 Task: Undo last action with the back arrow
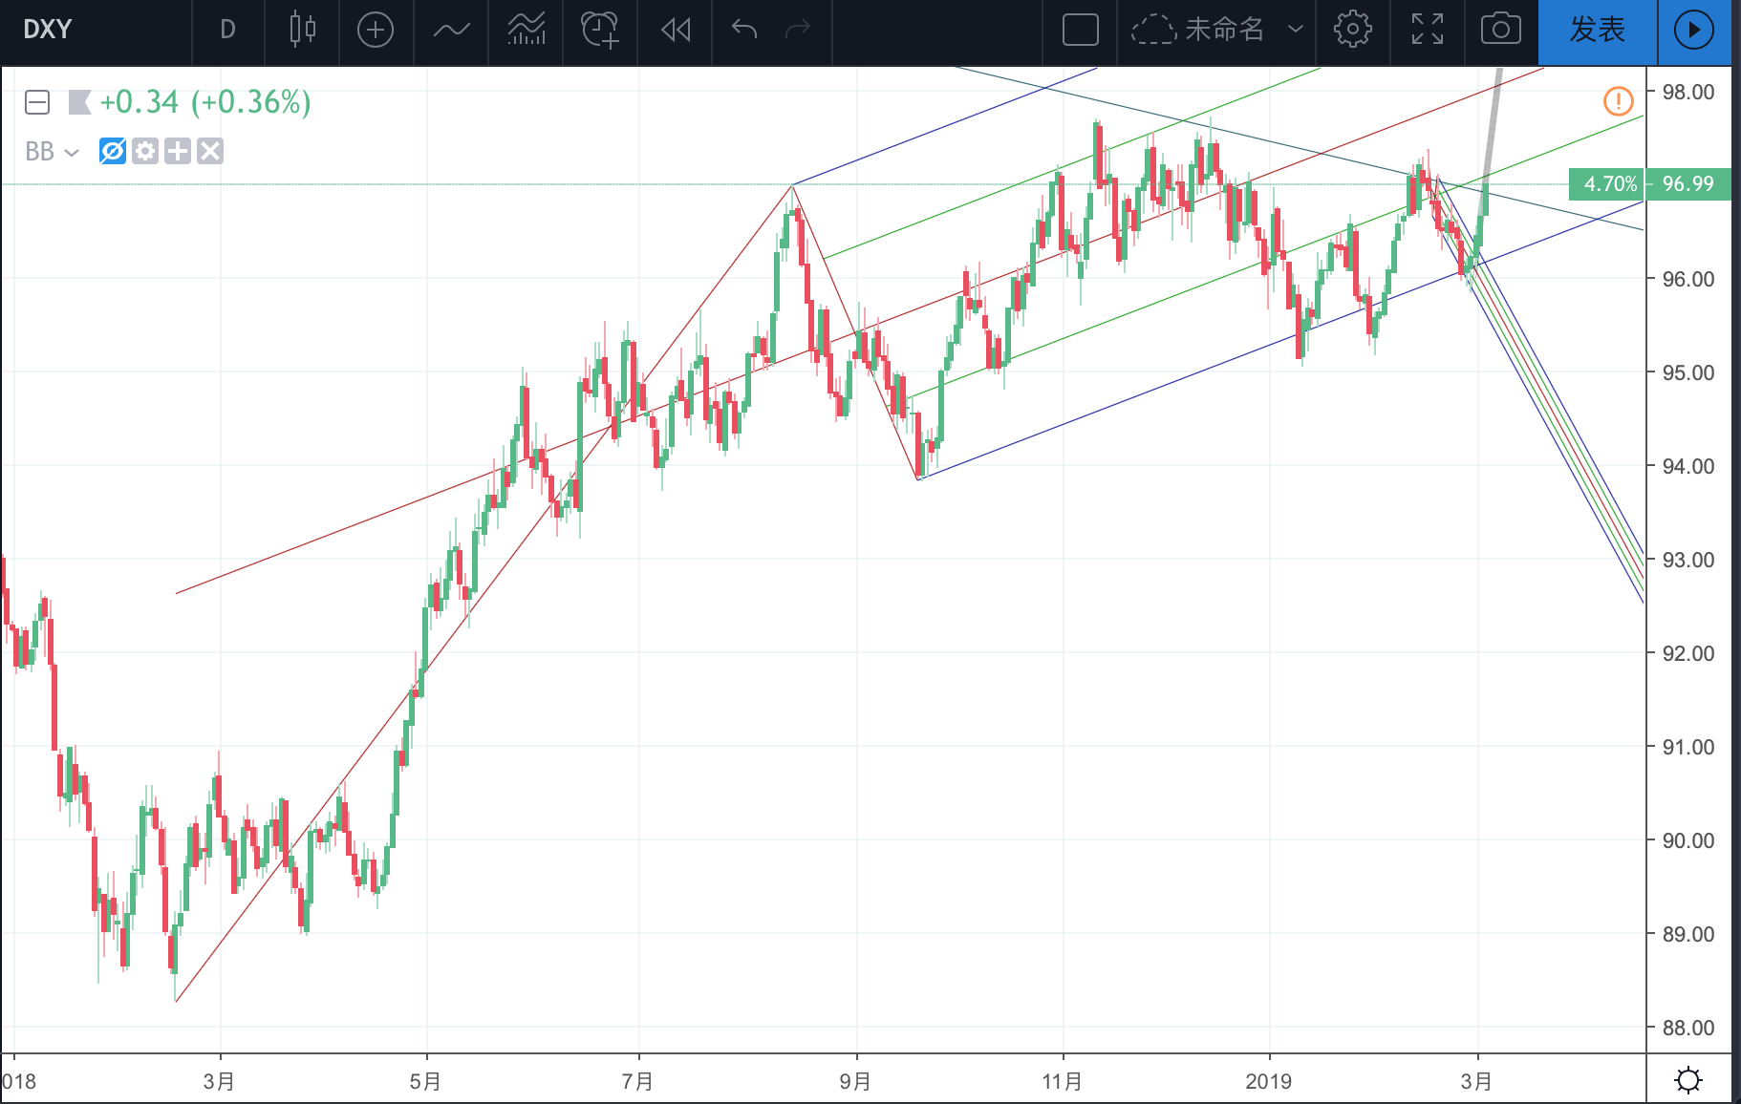point(744,30)
